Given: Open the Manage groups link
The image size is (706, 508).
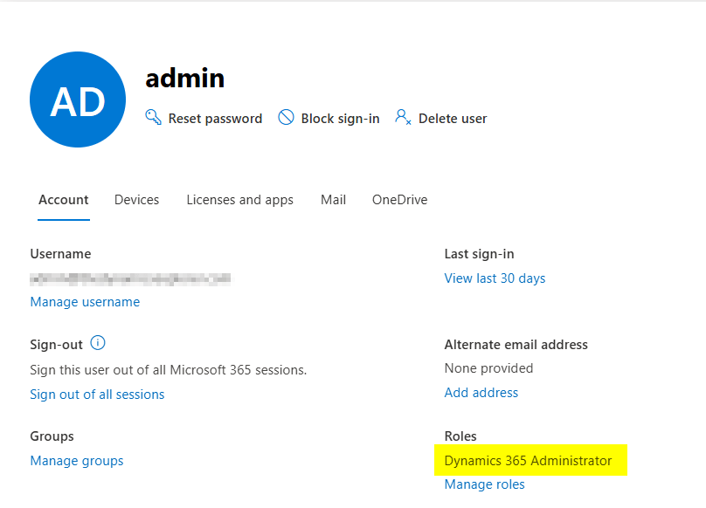Looking at the screenshot, I should pos(77,461).
